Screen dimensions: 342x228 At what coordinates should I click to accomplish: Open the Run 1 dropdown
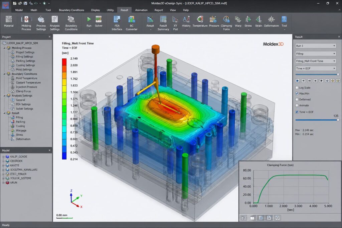(316, 46)
